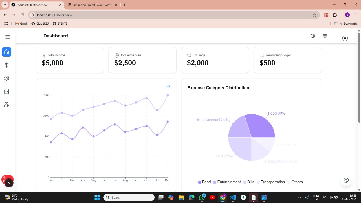Toggle Others in the Expense Distribution legend
This screenshot has width=361, height=203.
click(295, 182)
